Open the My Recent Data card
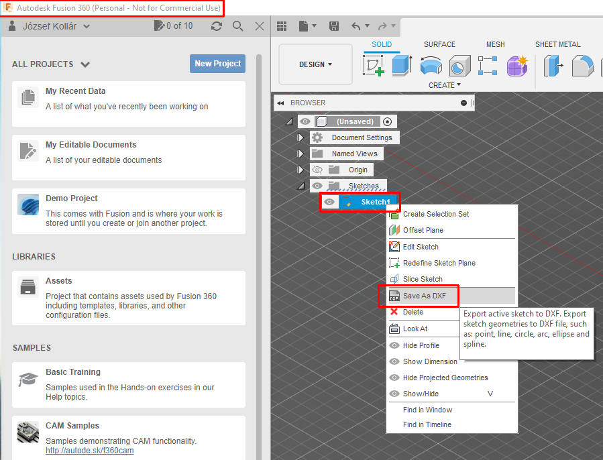 tap(129, 104)
